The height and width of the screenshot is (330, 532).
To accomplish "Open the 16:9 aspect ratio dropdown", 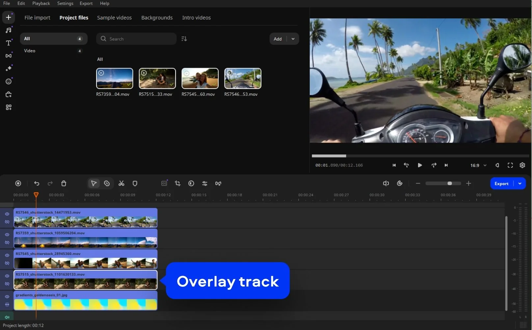I will coord(478,165).
